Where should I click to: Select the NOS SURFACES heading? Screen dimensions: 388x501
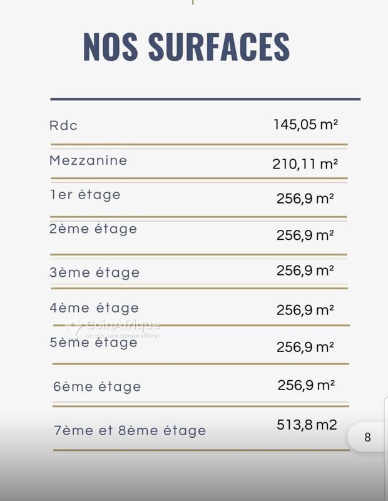[186, 47]
